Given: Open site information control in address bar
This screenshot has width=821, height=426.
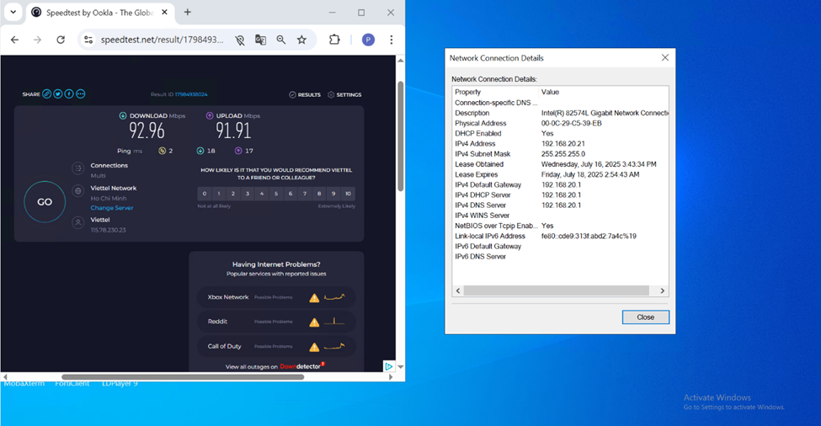Looking at the screenshot, I should (x=88, y=40).
